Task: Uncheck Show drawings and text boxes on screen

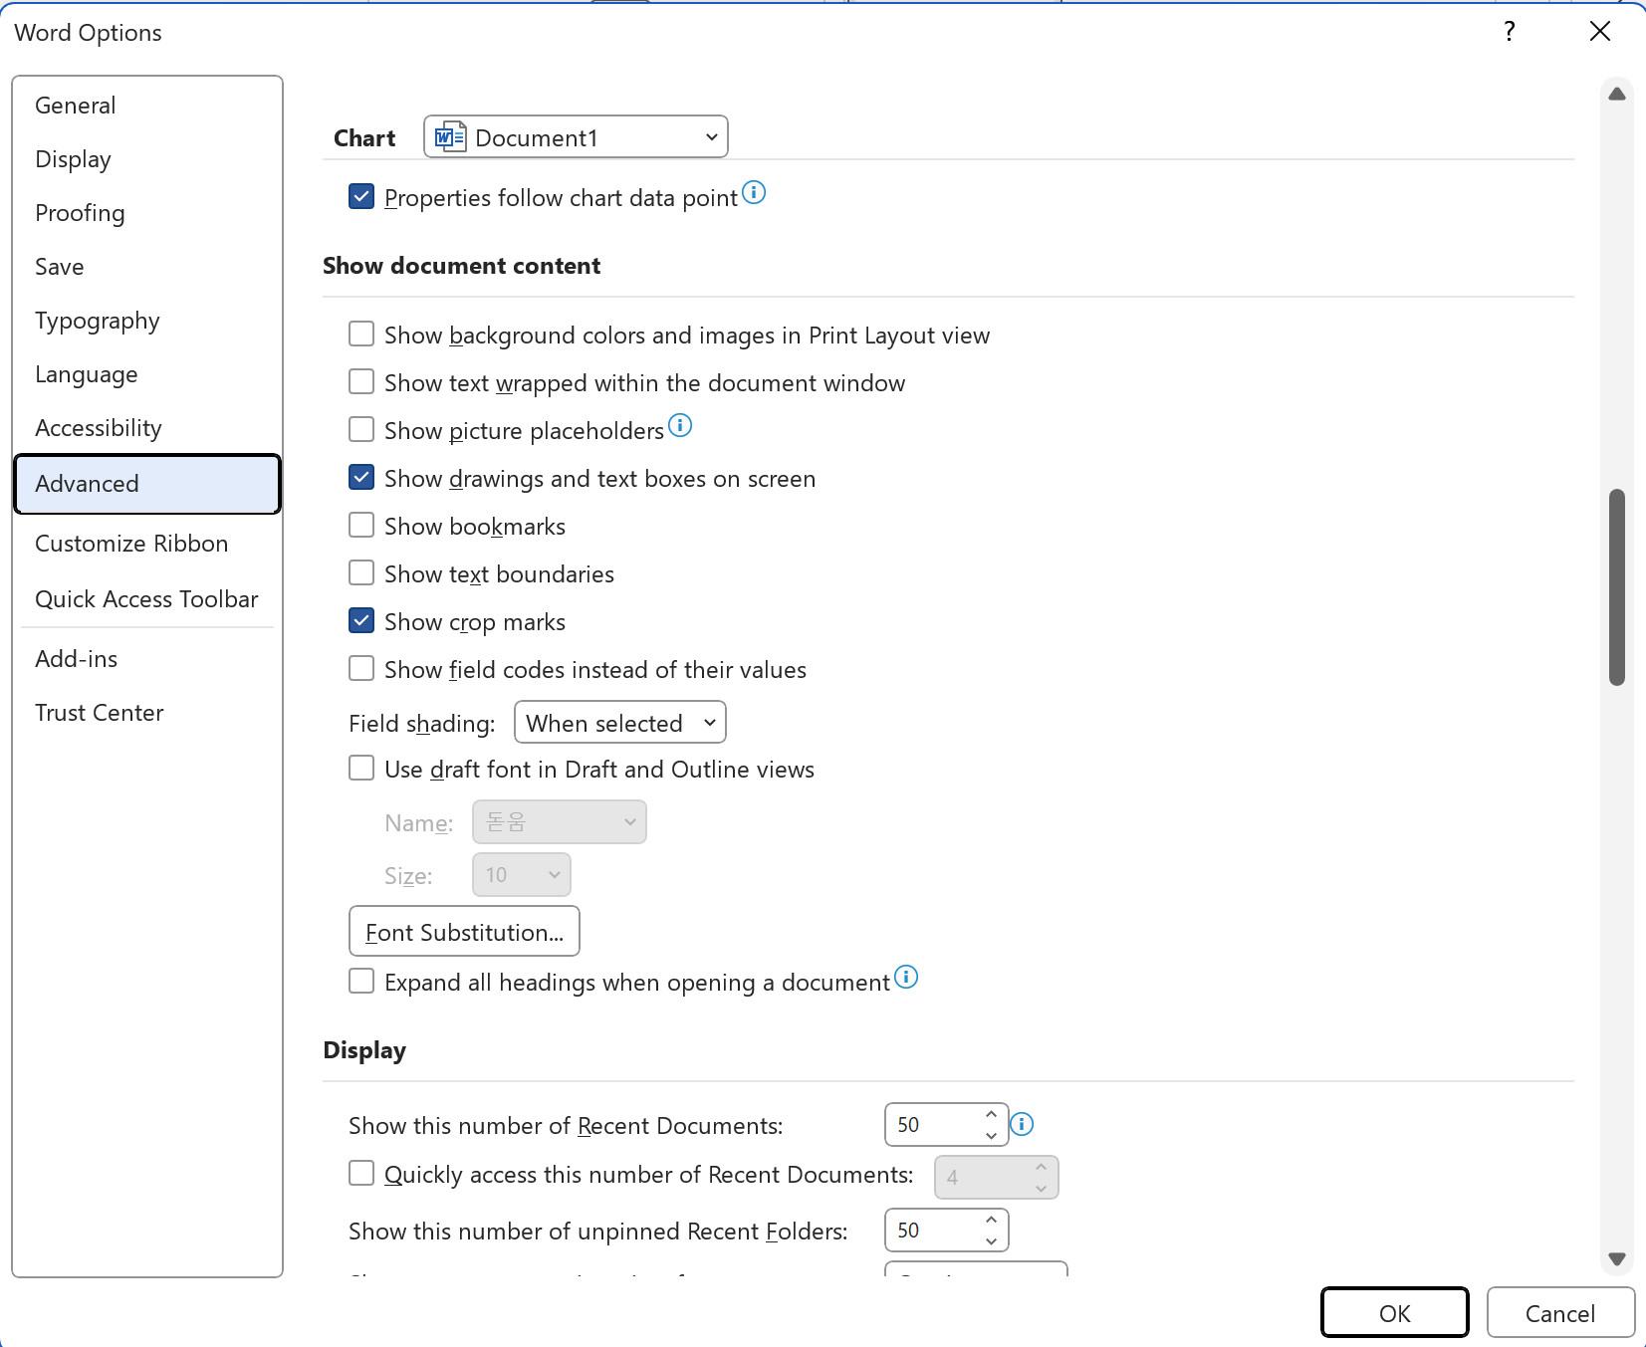Action: [x=361, y=477]
